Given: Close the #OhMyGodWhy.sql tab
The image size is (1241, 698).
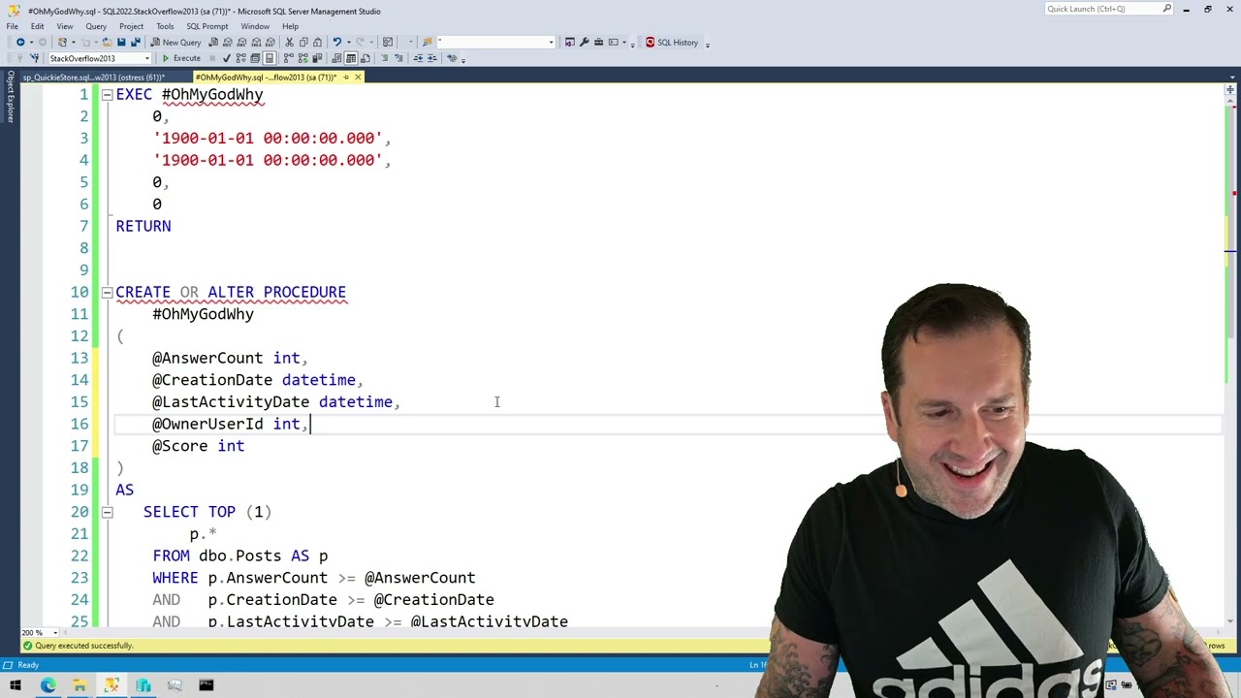Looking at the screenshot, I should (x=358, y=77).
